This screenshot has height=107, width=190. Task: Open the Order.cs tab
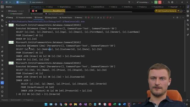(x=113, y=7)
